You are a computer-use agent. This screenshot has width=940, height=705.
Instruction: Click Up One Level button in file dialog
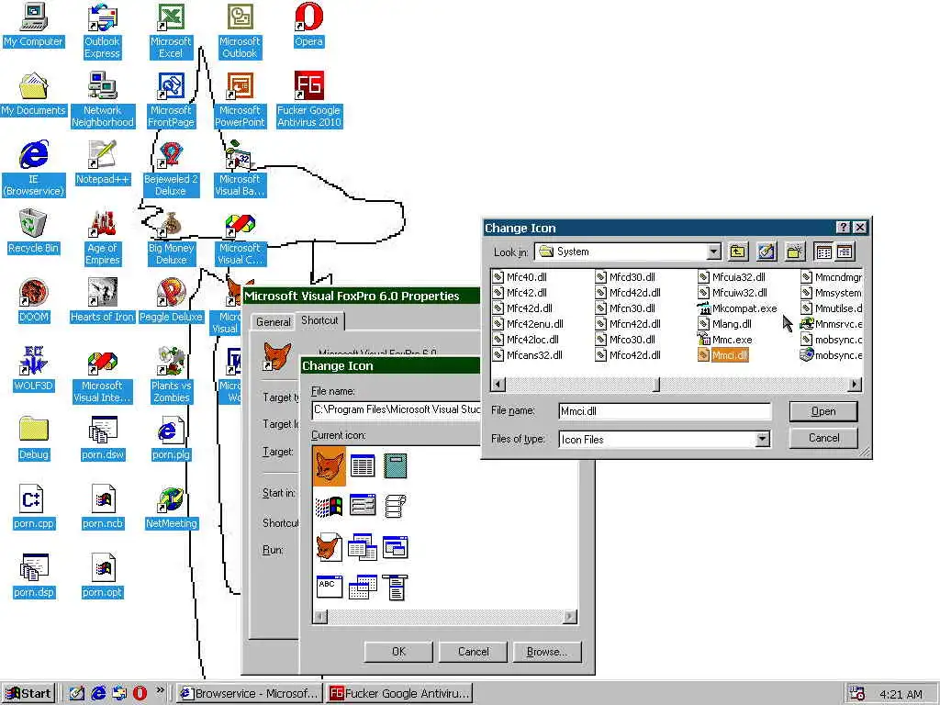coord(738,252)
